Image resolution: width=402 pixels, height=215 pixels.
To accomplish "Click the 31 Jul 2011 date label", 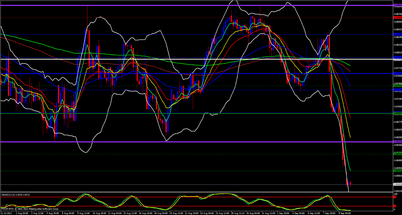I will pos(6,213).
